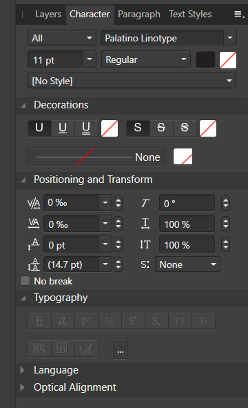The width and height of the screenshot is (248, 408).
Task: Click the strikethrough color swatch
Action: coord(208,128)
